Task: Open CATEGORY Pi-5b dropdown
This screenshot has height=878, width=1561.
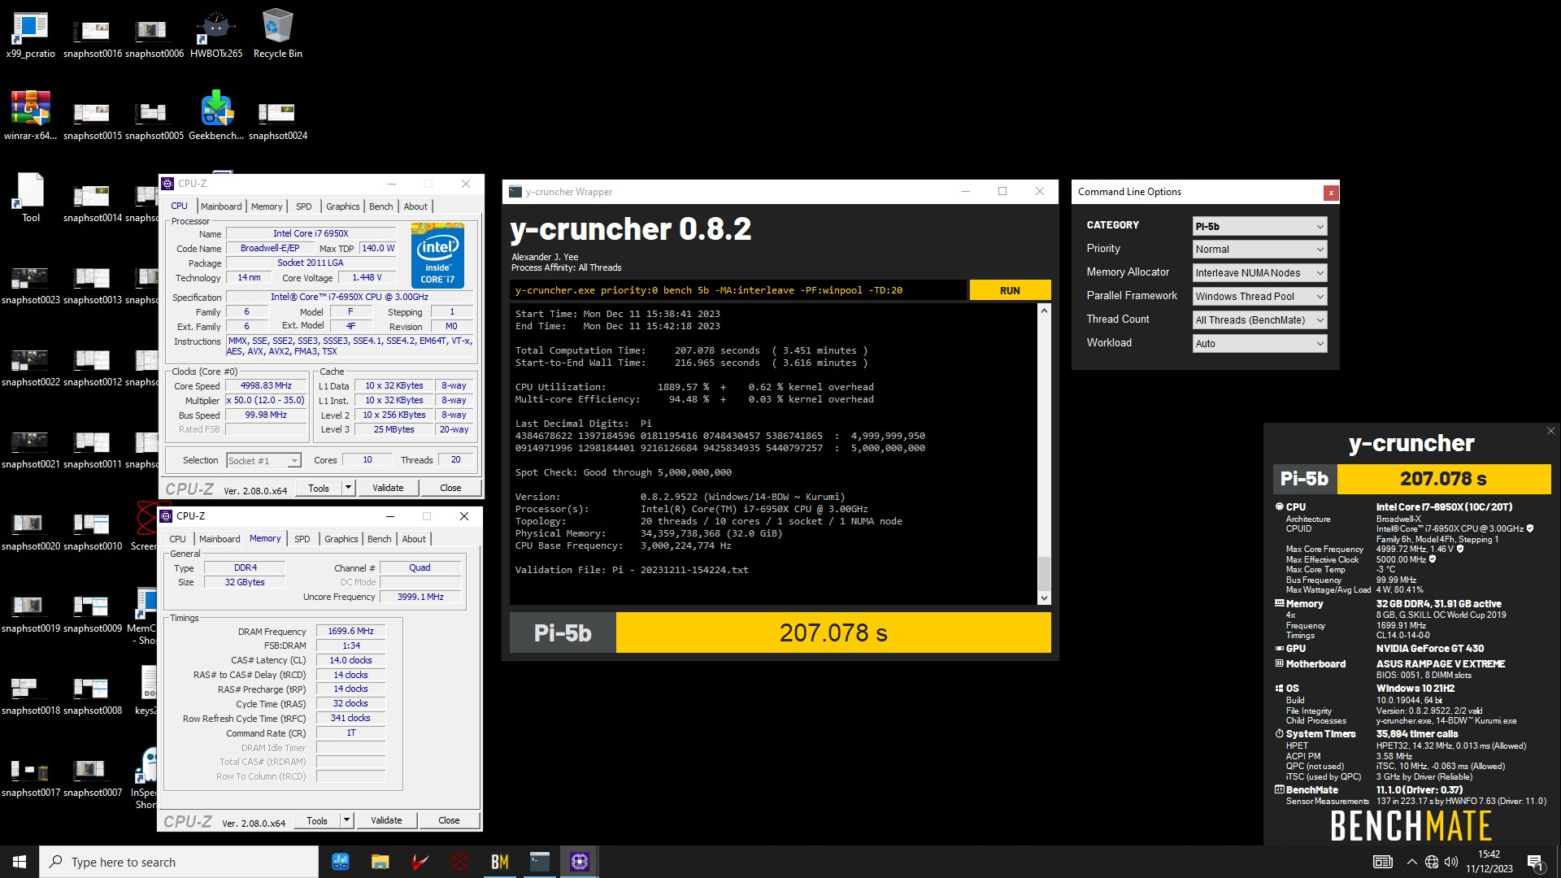Action: [x=1259, y=226]
